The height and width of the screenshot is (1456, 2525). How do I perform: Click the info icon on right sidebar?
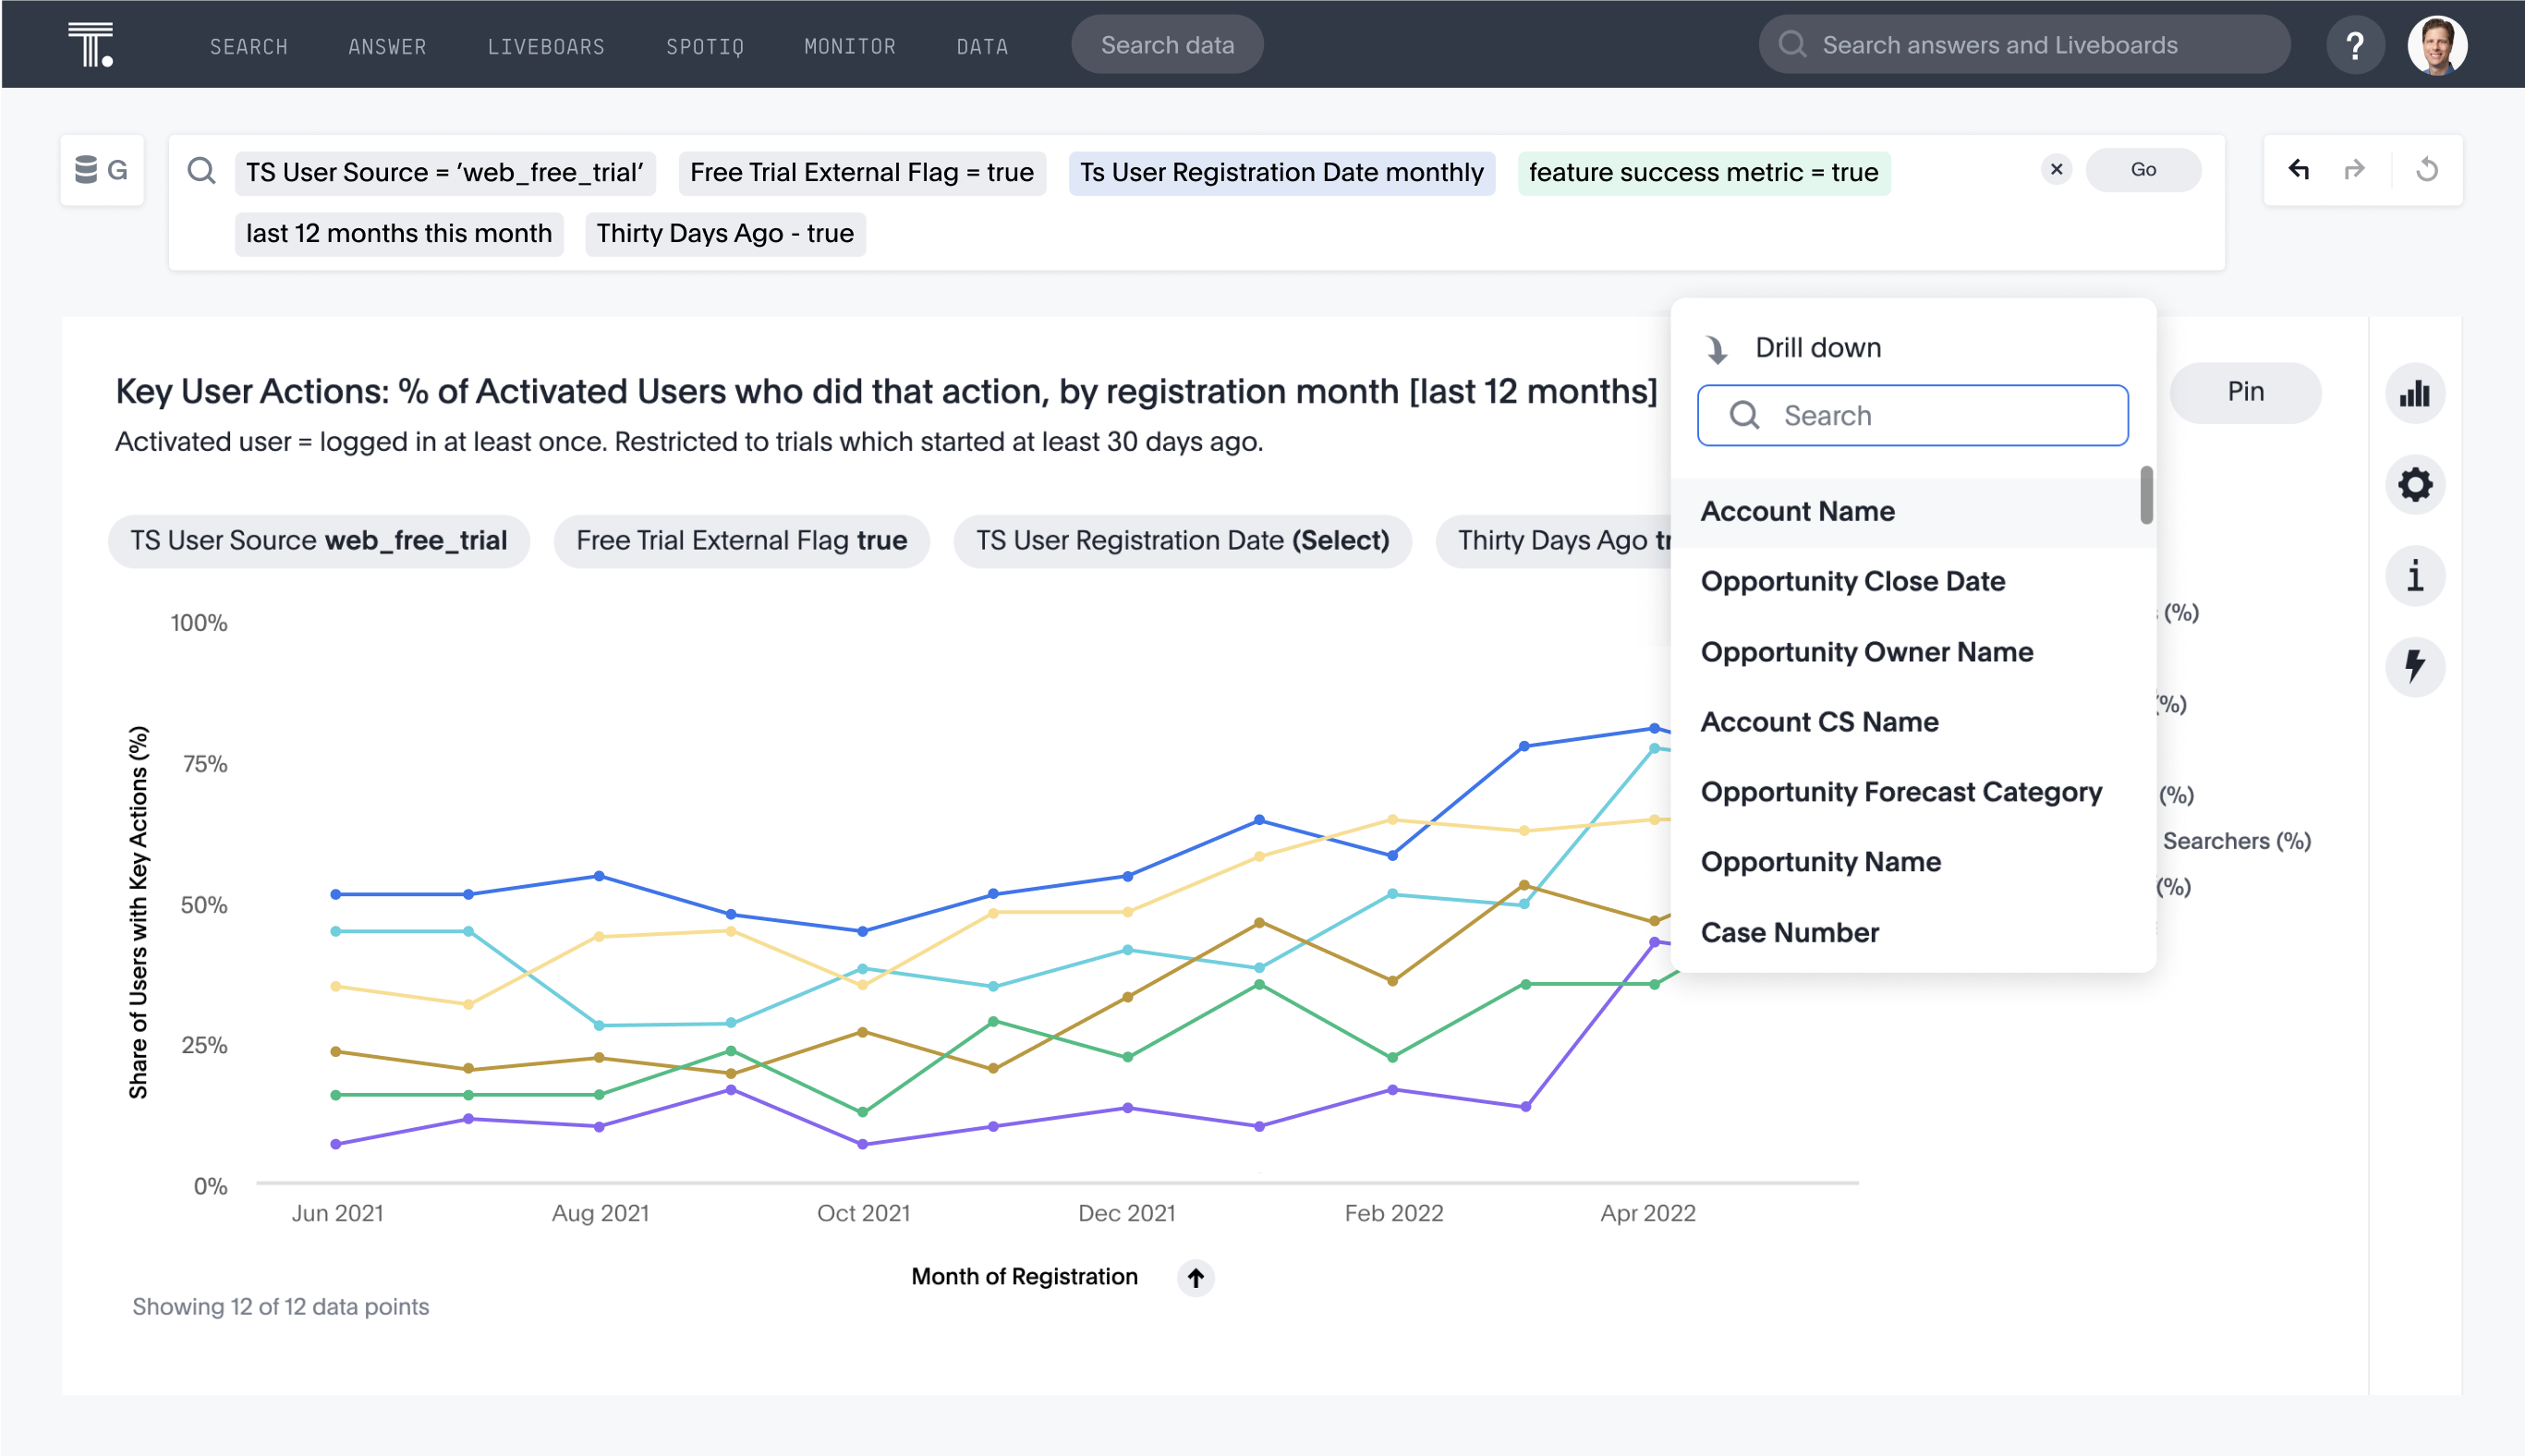pyautogui.click(x=2416, y=574)
